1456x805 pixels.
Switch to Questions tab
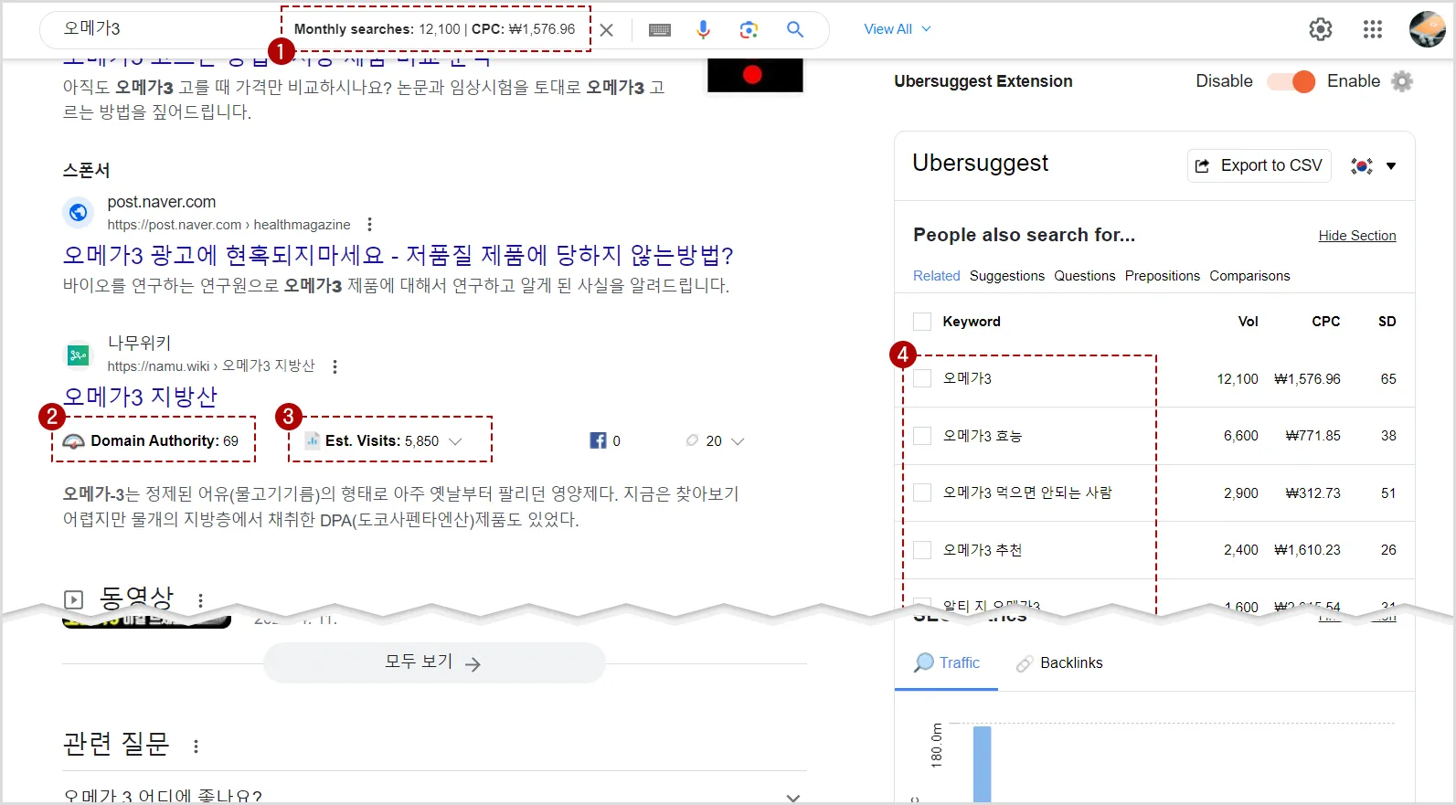tap(1085, 276)
